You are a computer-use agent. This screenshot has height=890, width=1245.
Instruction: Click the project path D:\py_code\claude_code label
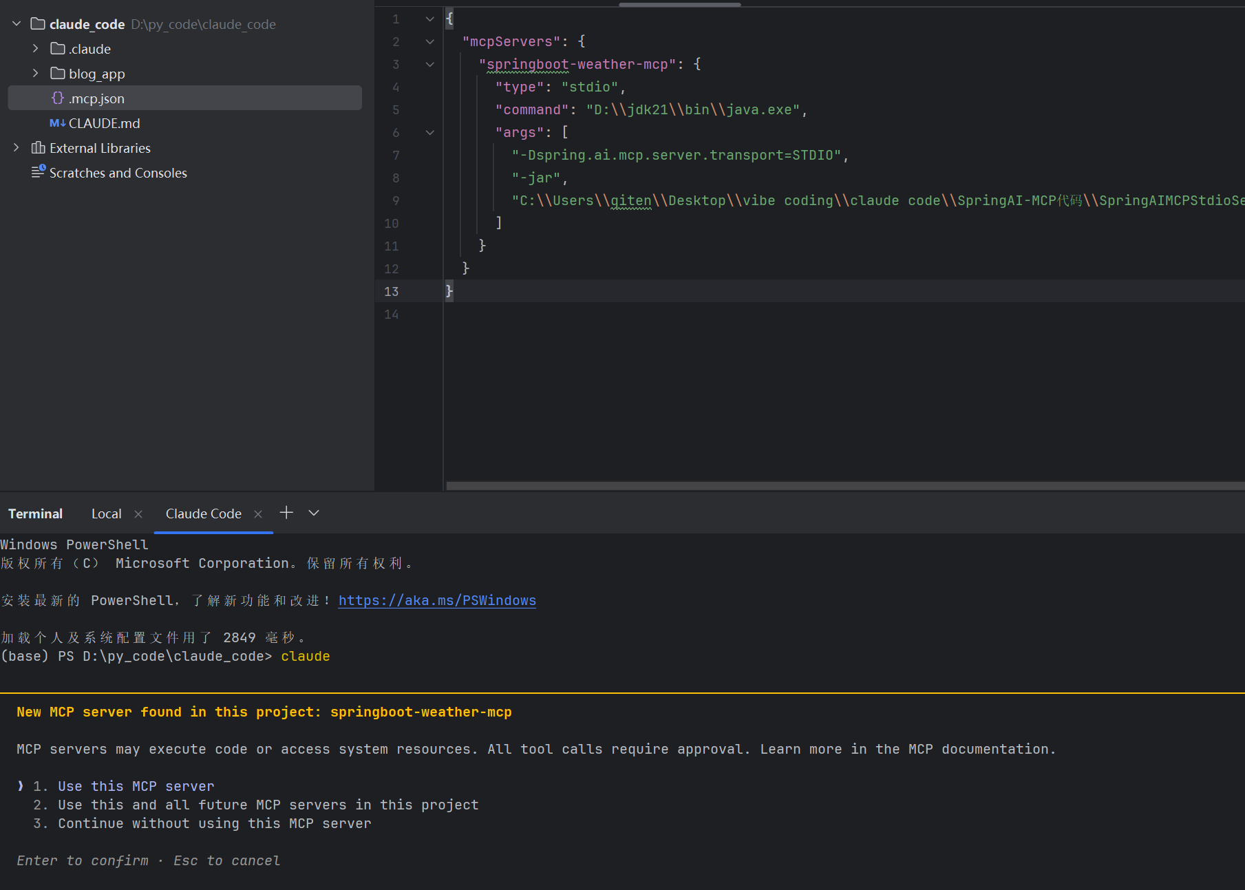tap(204, 24)
